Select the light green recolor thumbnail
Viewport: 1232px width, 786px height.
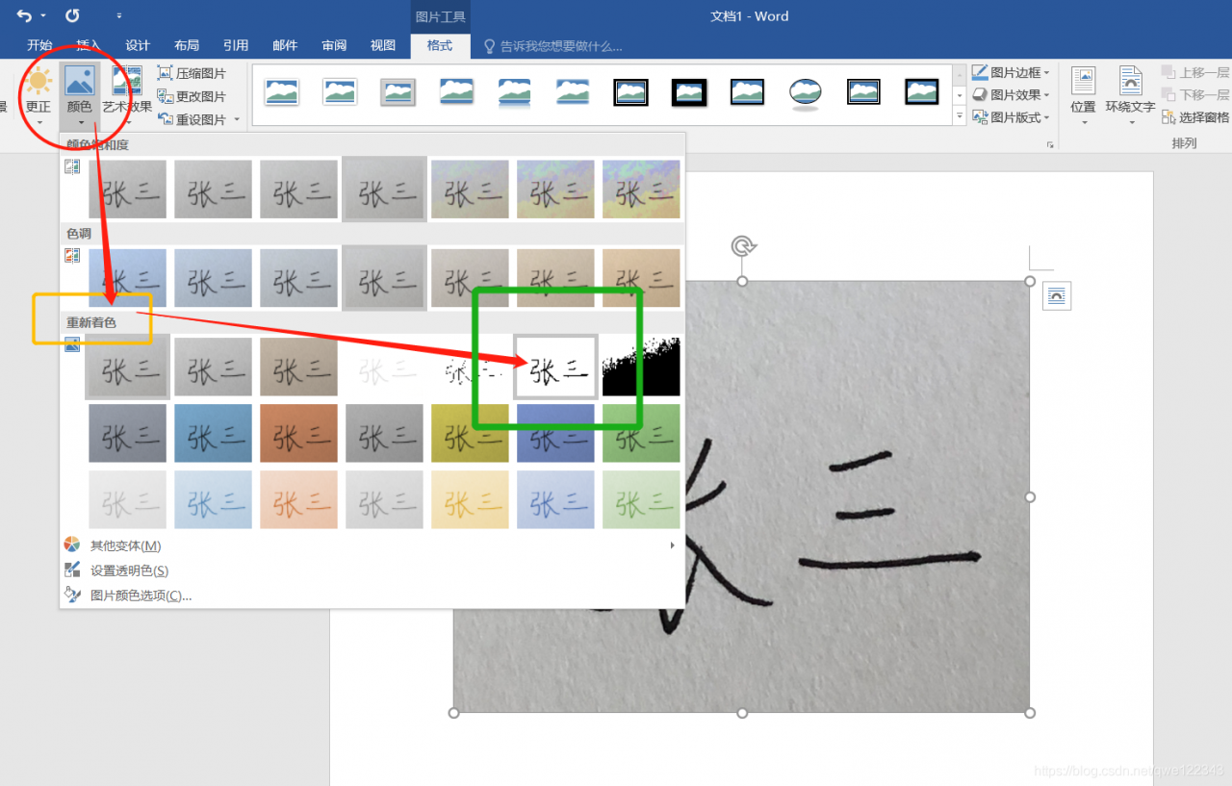641,499
